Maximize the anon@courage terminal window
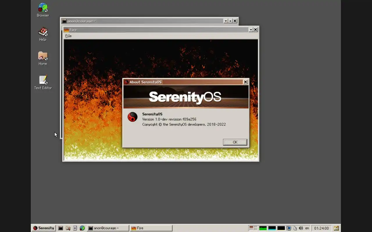 pos(230,21)
